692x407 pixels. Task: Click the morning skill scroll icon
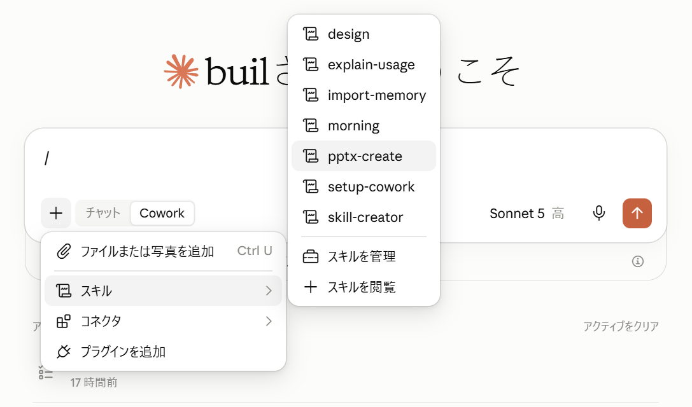tap(311, 126)
